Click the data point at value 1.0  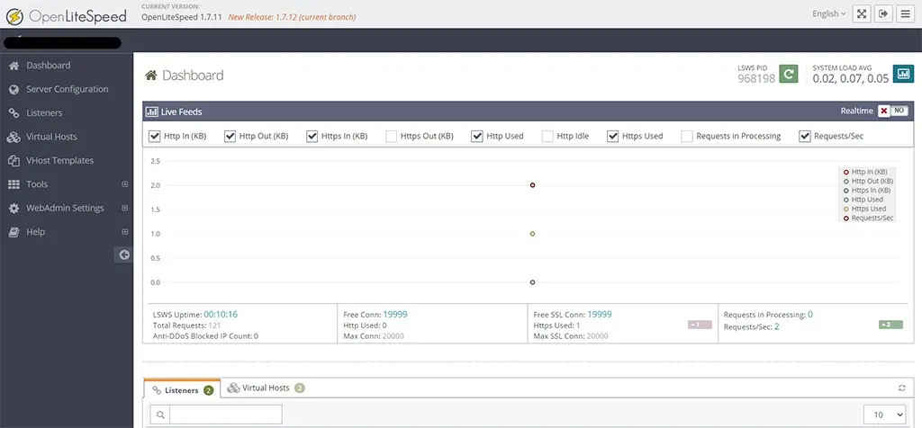[x=532, y=234]
